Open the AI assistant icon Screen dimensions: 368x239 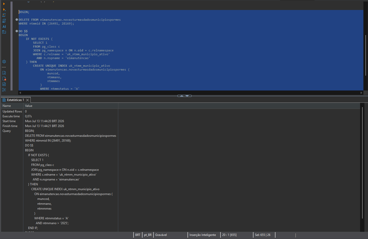tap(4, 26)
